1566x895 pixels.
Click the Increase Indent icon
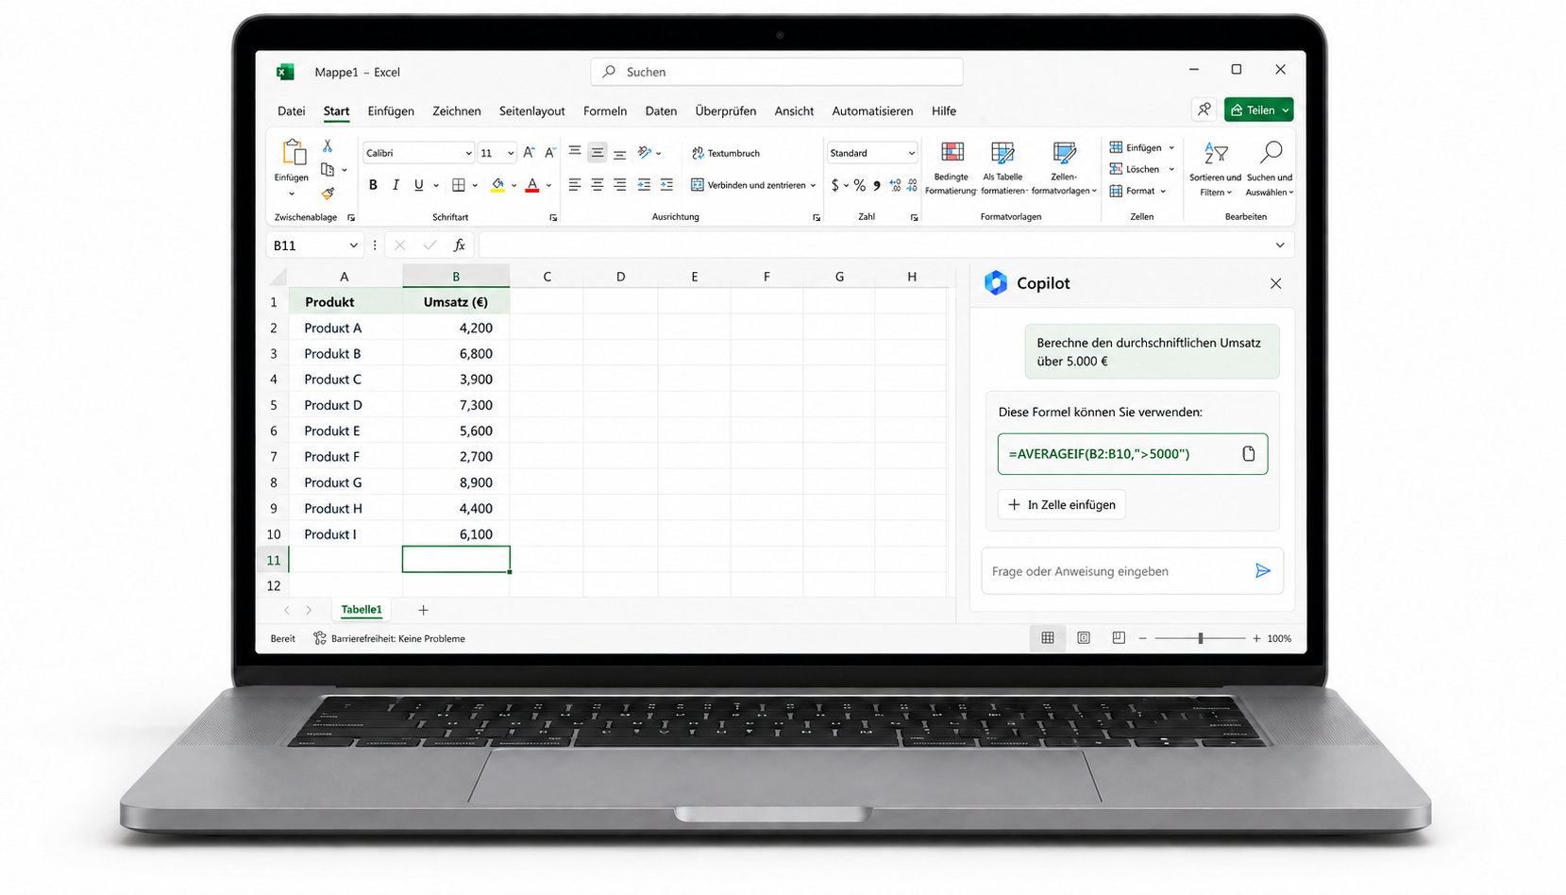[x=666, y=185]
